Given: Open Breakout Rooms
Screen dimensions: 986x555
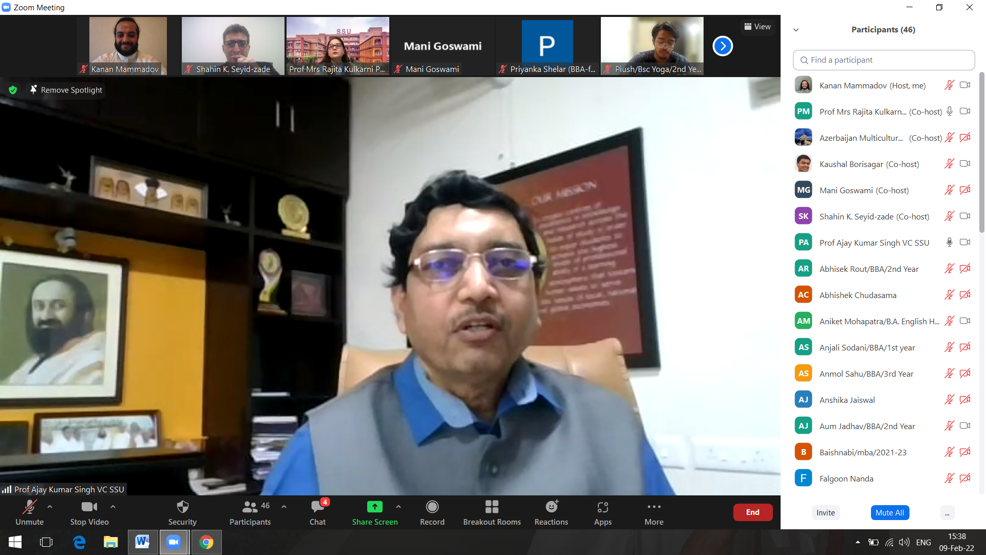Looking at the screenshot, I should pos(491,507).
